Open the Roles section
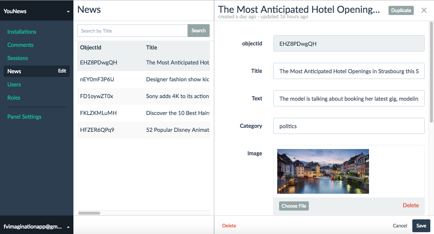This screenshot has width=434, height=234. 14,98
